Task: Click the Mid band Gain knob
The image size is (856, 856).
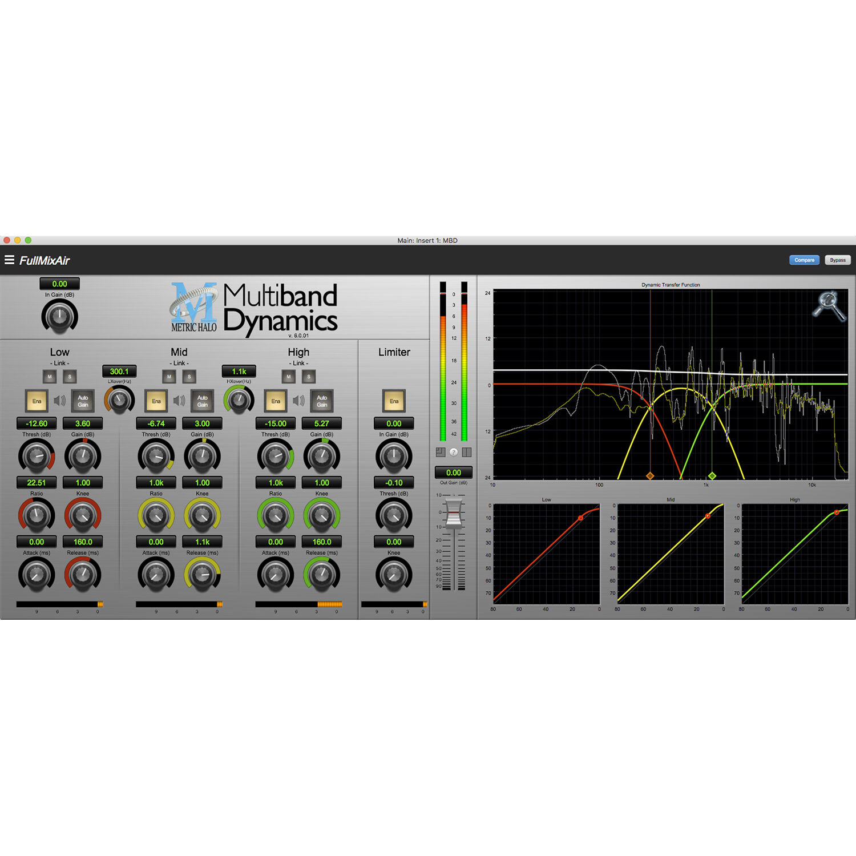Action: 203,456
